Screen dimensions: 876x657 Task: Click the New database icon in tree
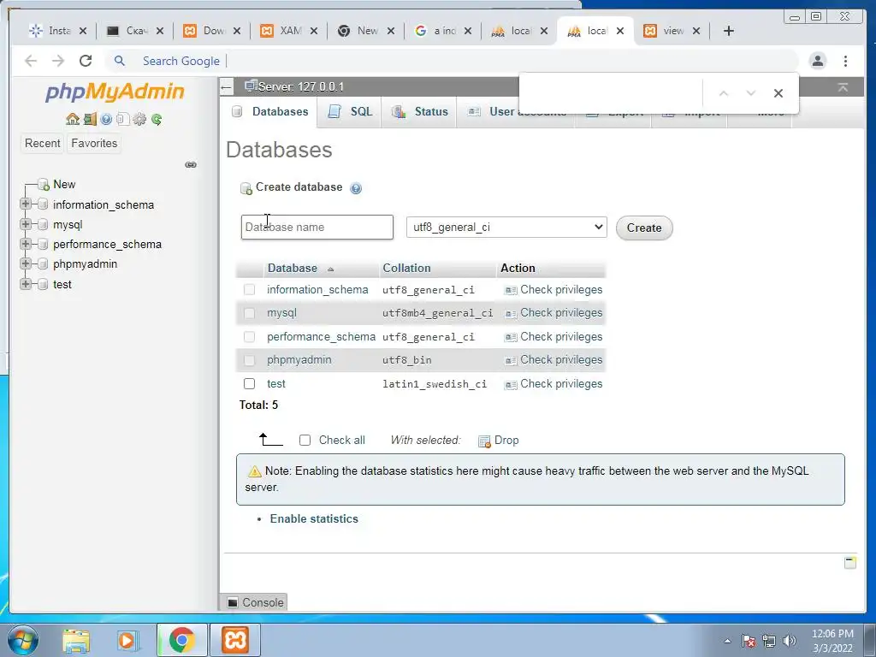43,185
